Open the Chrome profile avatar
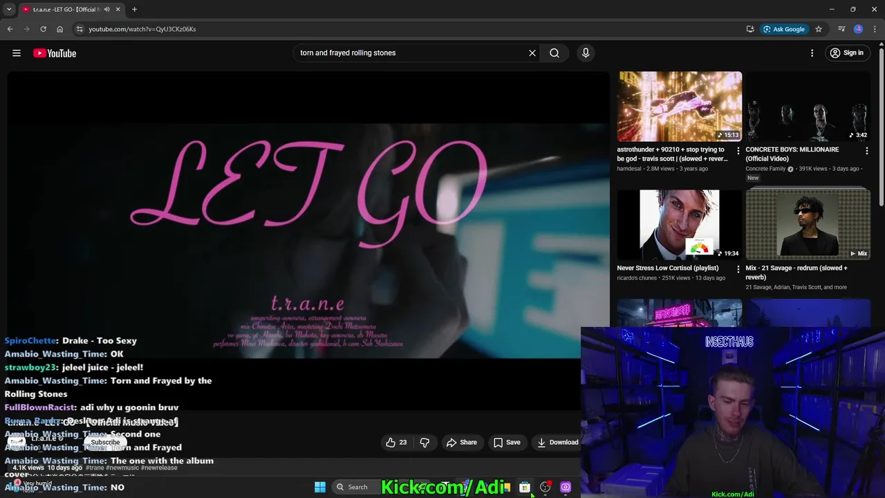This screenshot has height=498, width=885. [858, 29]
